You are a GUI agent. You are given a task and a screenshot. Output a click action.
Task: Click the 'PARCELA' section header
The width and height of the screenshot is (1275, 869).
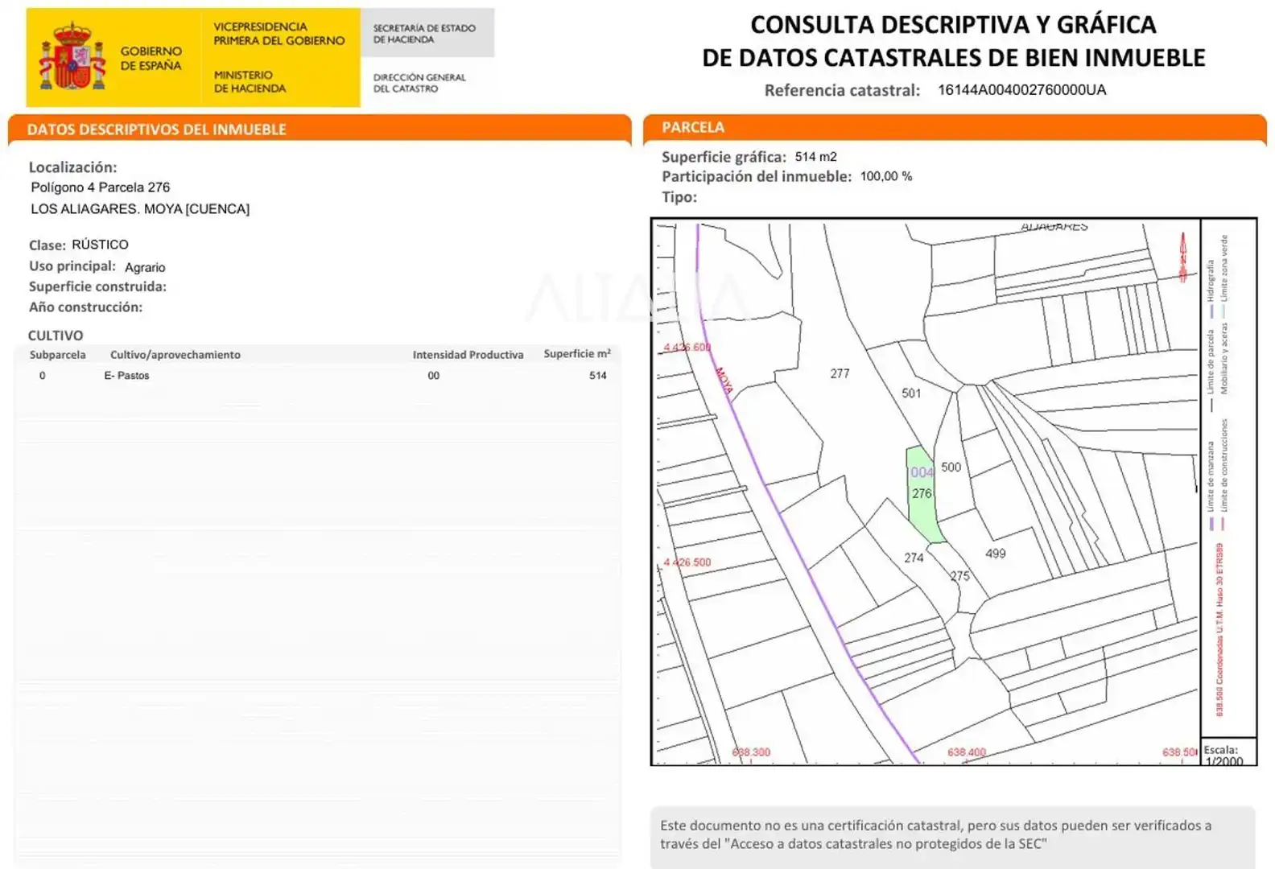[x=693, y=127]
